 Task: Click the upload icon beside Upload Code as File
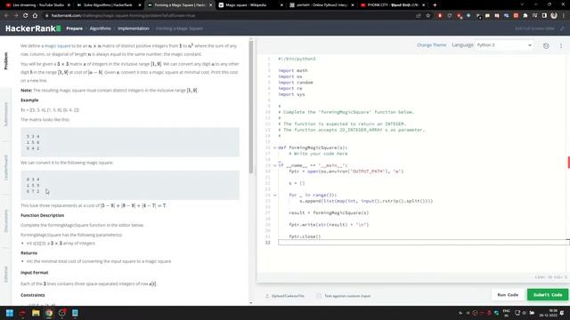tap(267, 296)
